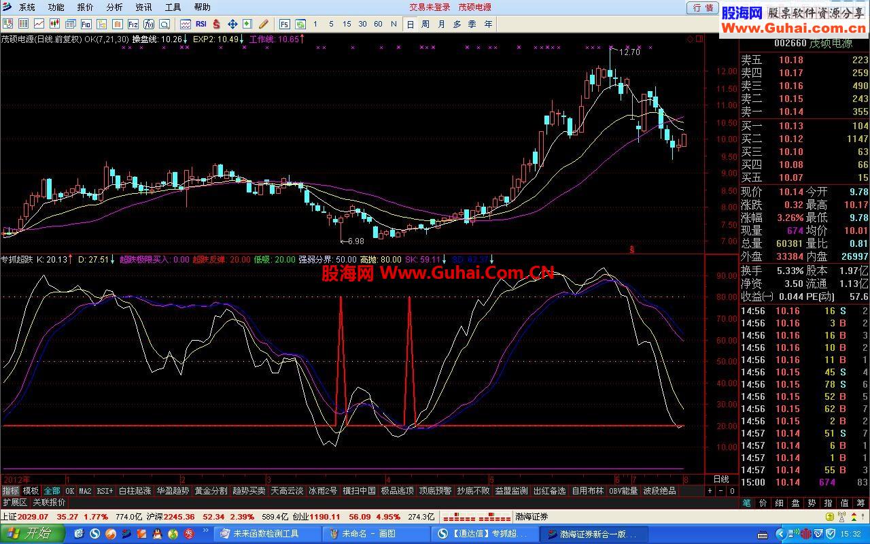Select the RSI+ indicator tab
The width and height of the screenshot is (870, 544).
(x=105, y=490)
